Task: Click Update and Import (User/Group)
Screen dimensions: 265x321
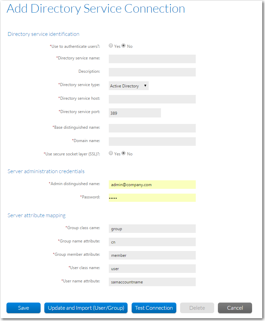Action: pos(86,308)
